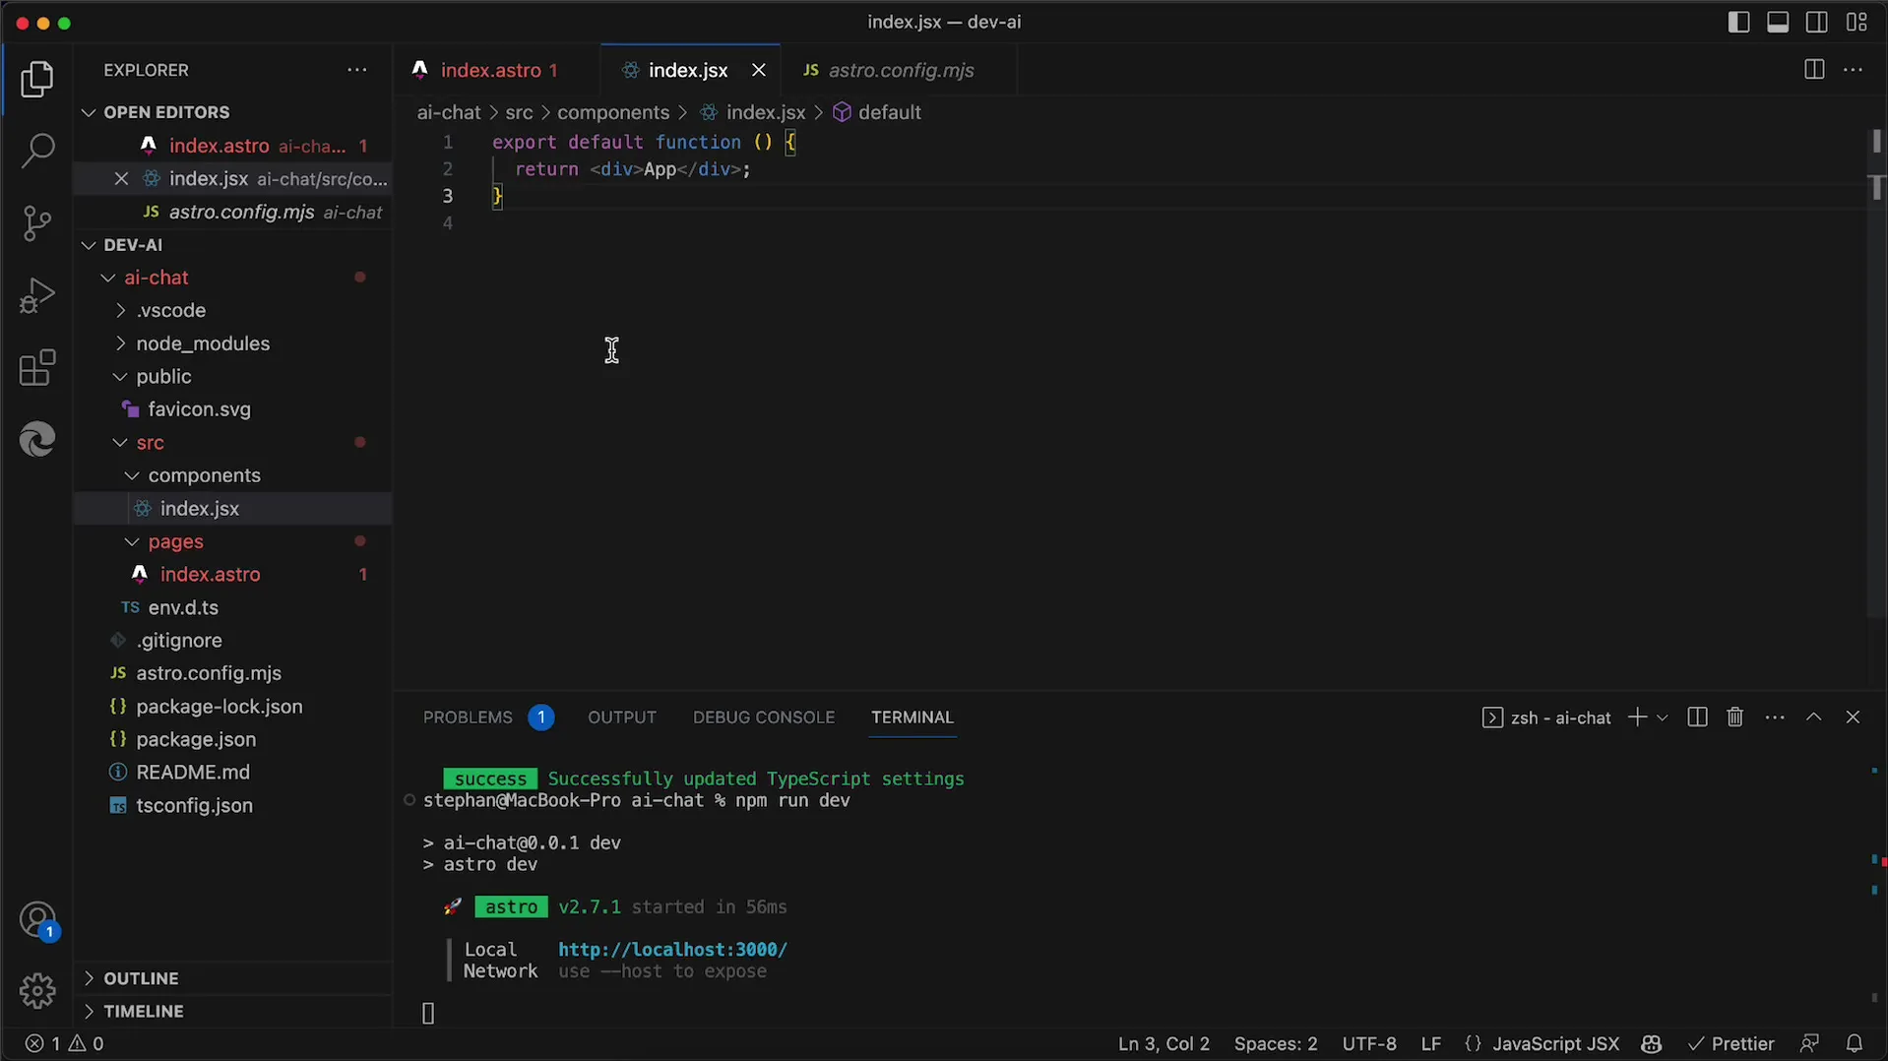Image resolution: width=1888 pixels, height=1061 pixels.
Task: Toggle secondary side bar visibility
Action: [x=1817, y=22]
